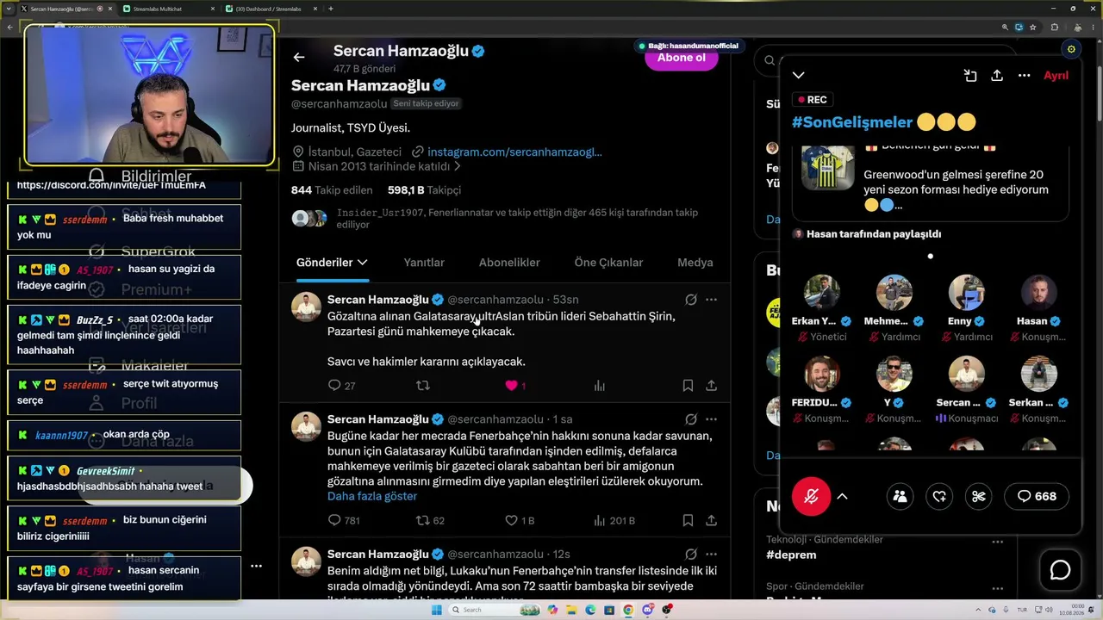Reply to the tweet with 781 replies
Screen dimensions: 1103x620
pyautogui.click(x=344, y=520)
